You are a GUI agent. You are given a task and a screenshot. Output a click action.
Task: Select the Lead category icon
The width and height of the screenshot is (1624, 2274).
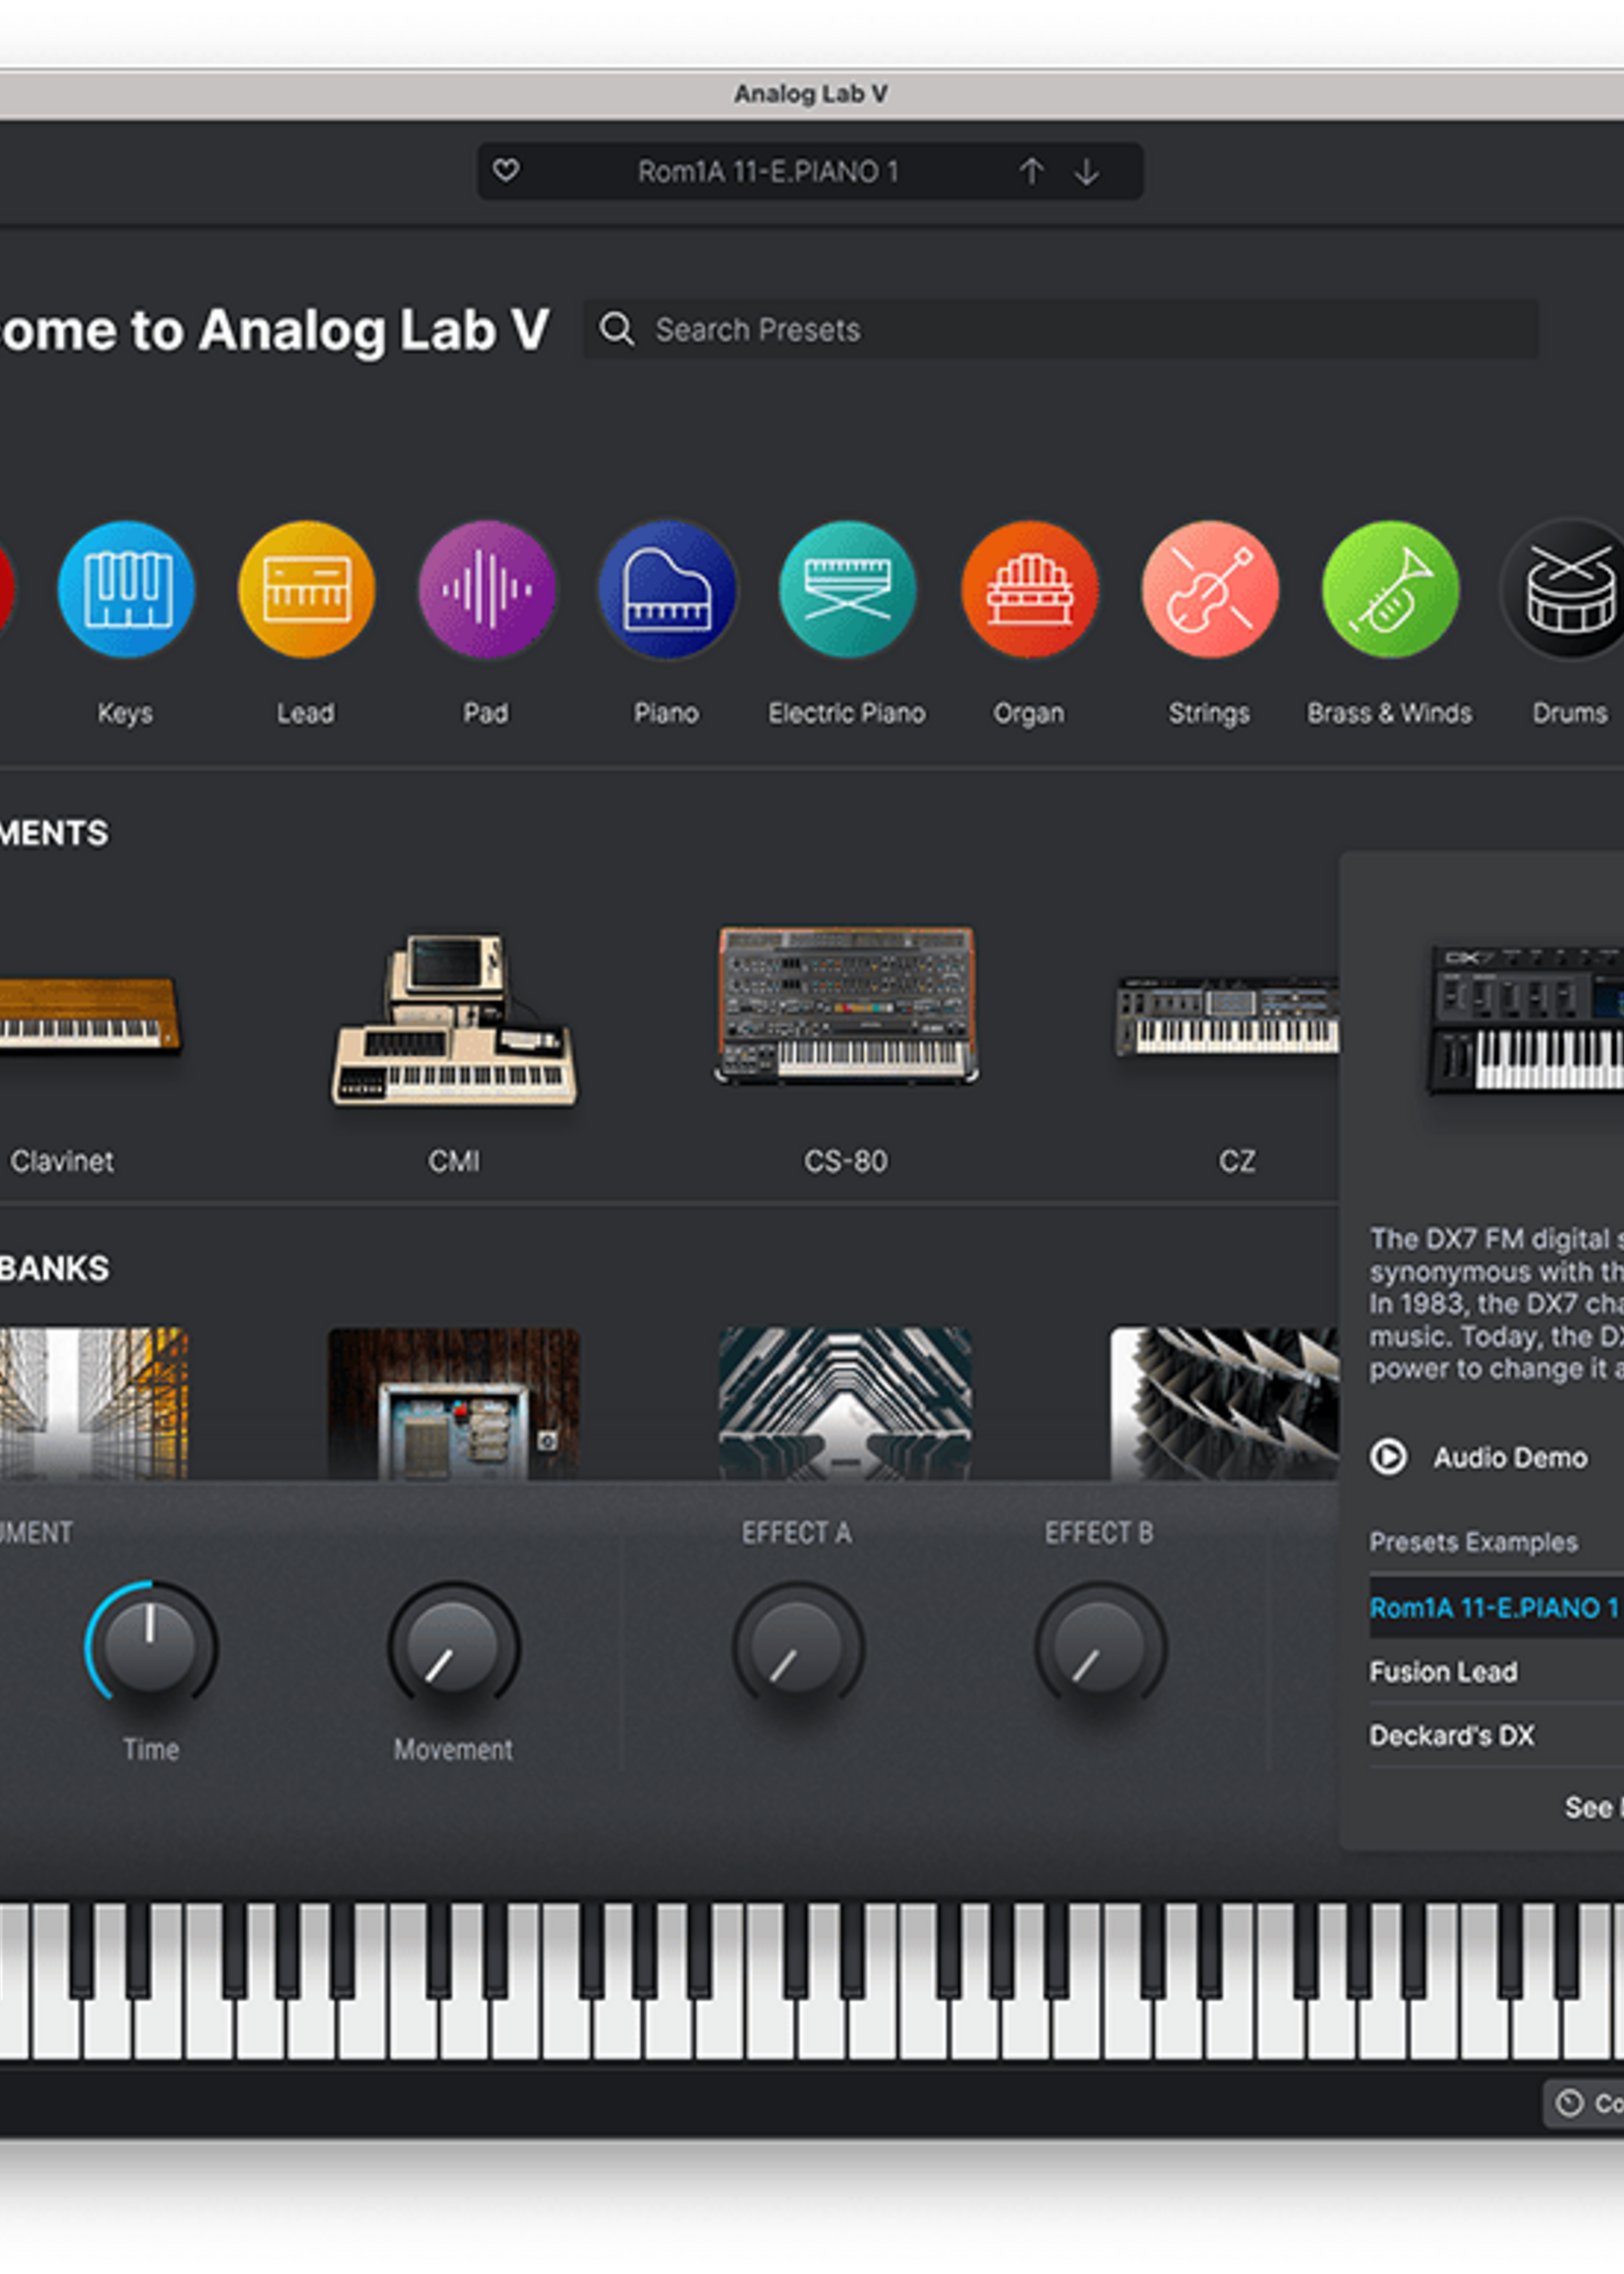(306, 589)
